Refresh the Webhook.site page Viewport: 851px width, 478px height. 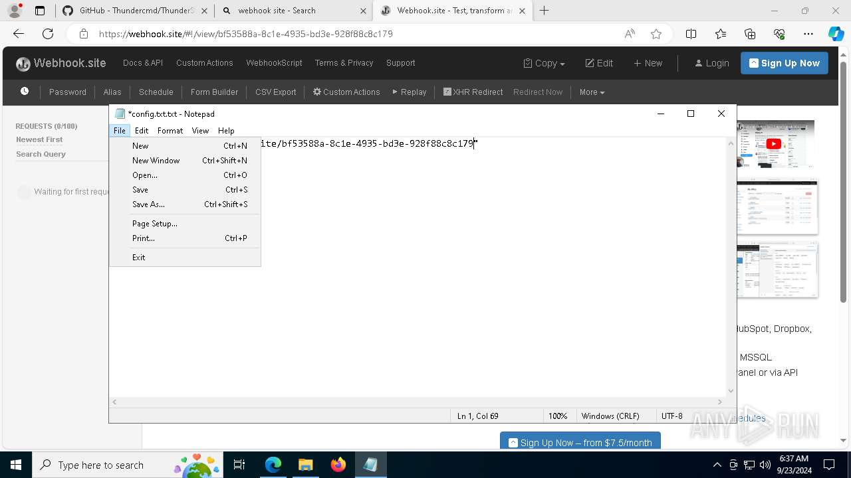pyautogui.click(x=48, y=34)
